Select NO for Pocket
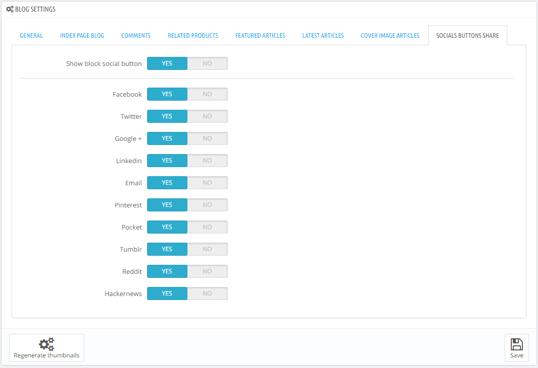Viewport: 538px width, 368px height. pos(207,227)
